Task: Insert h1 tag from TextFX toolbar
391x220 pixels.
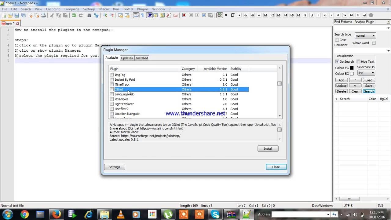Action: [x=265, y=15]
